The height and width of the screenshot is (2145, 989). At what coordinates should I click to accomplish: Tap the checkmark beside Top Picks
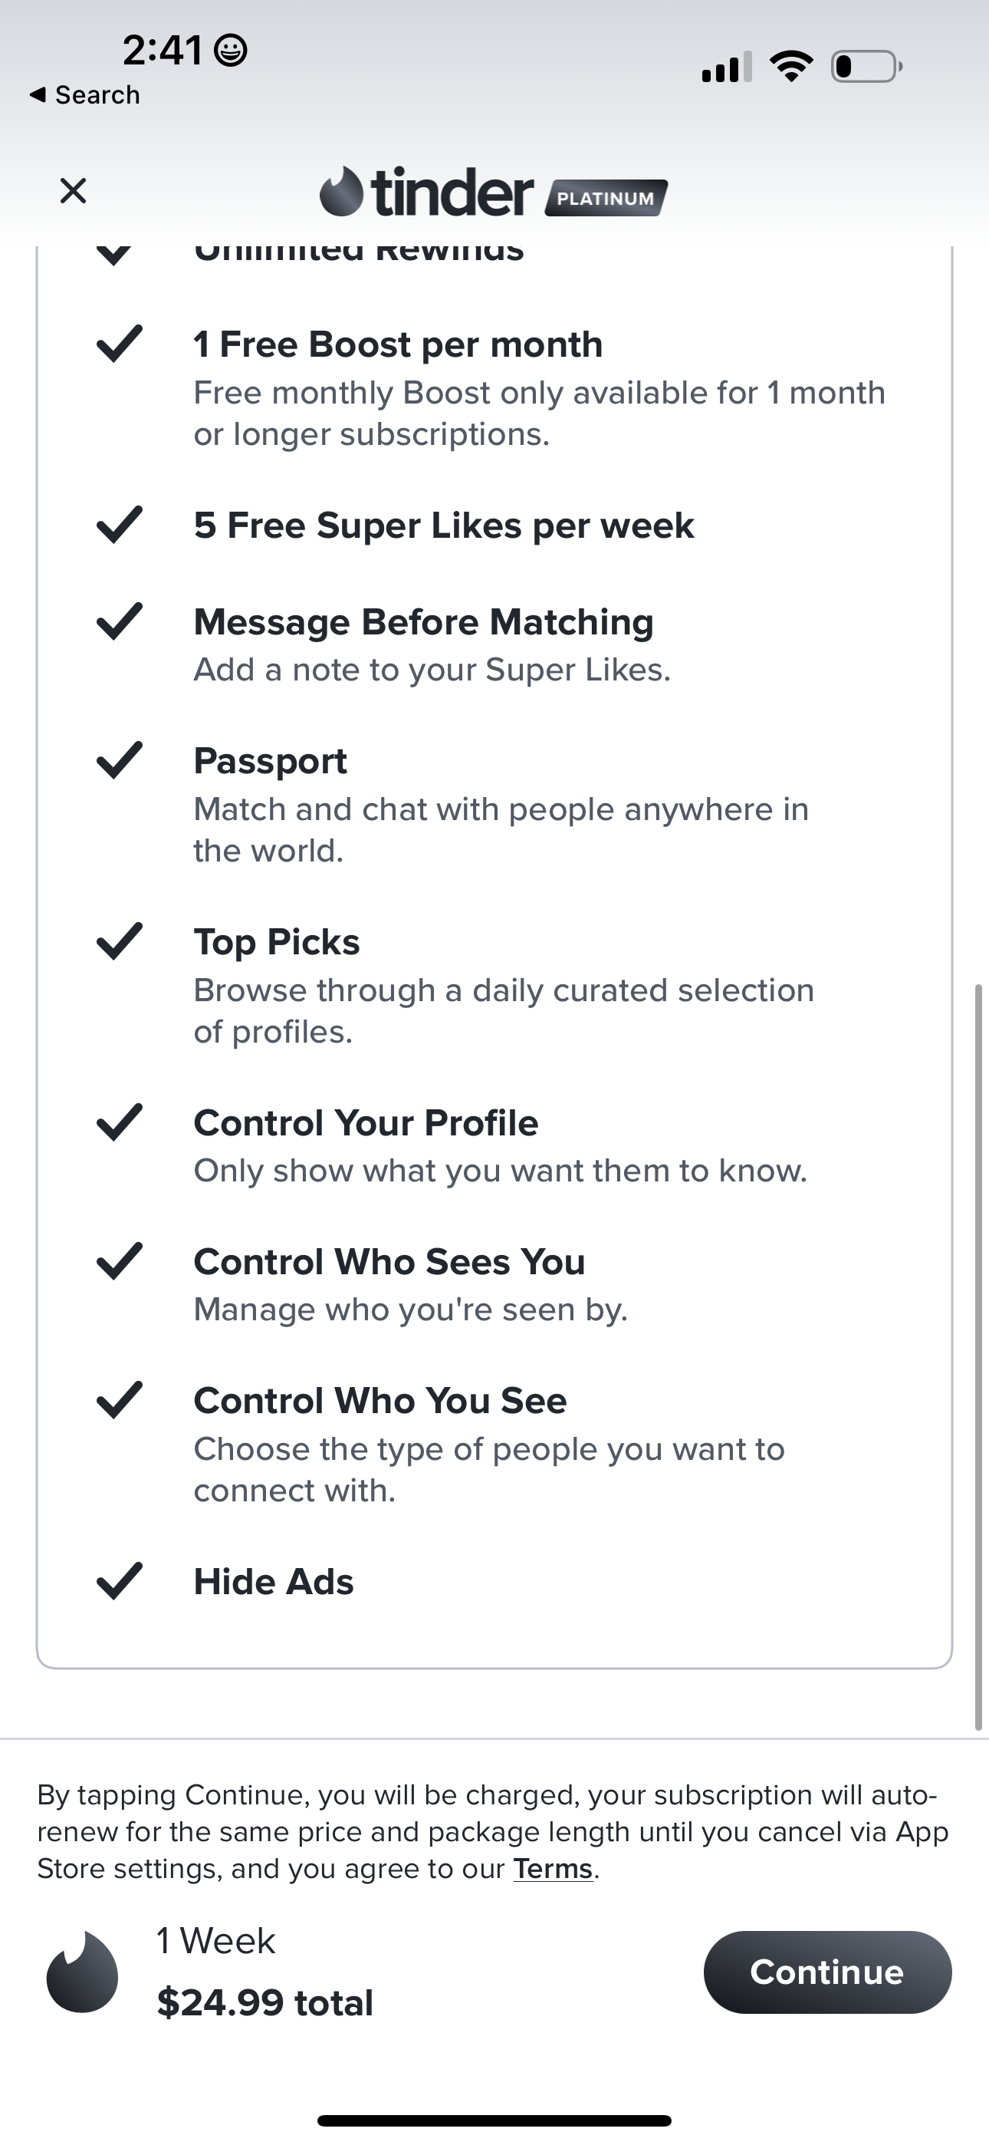coord(119,942)
